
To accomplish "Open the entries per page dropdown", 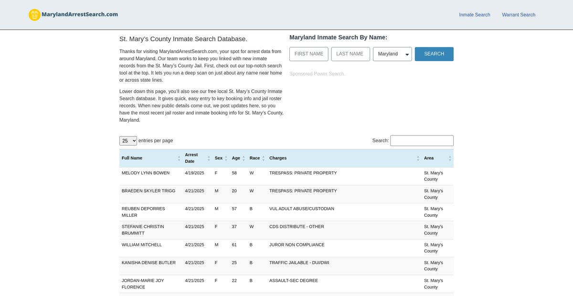I will click(x=128, y=141).
